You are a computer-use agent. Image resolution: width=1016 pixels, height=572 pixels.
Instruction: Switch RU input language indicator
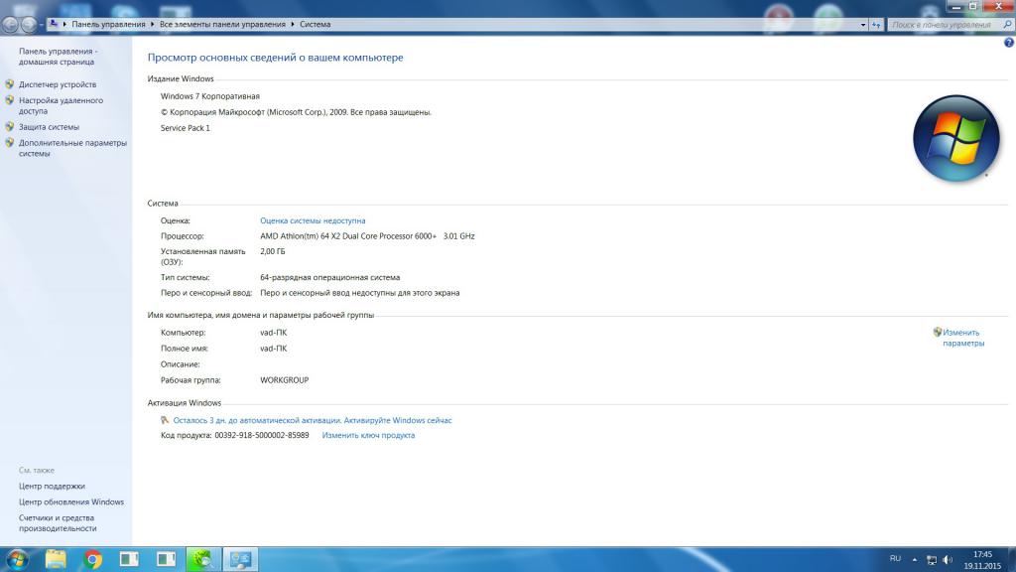click(895, 558)
